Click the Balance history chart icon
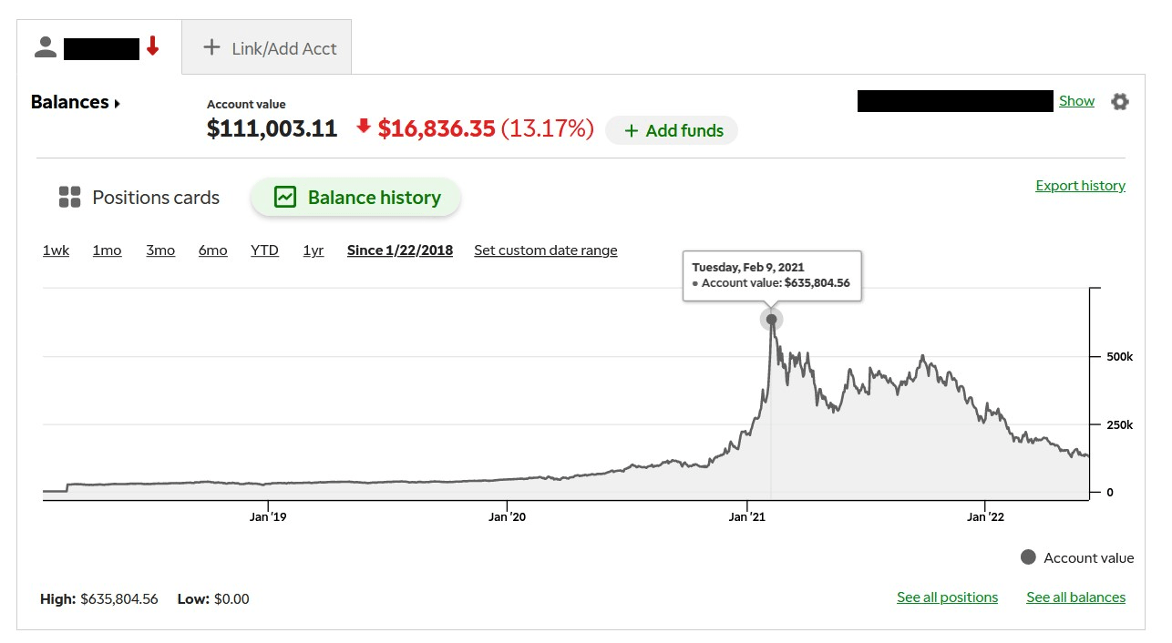Image resolution: width=1172 pixels, height=643 pixels. point(285,198)
